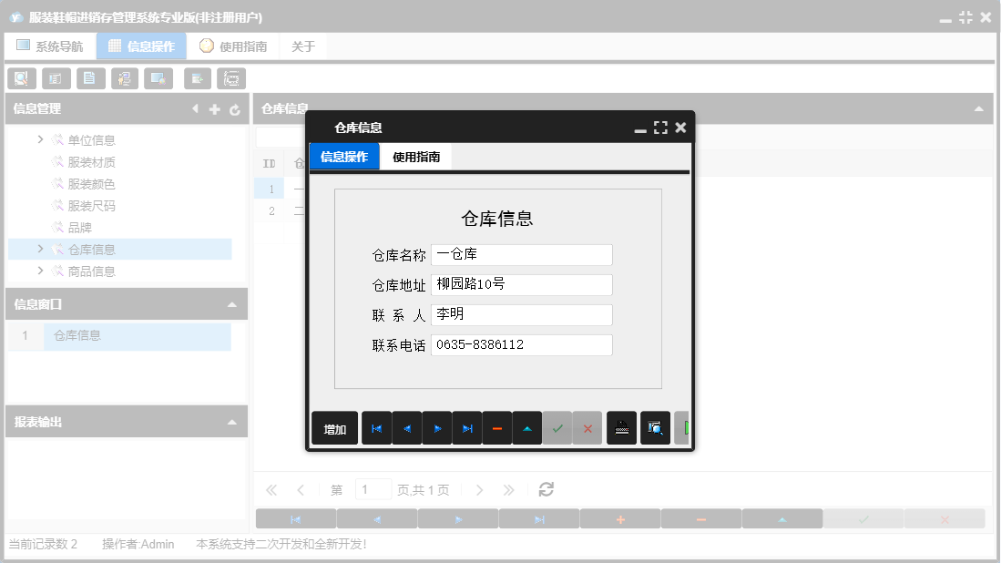Expand the 单位信息 tree node
The height and width of the screenshot is (563, 1001).
pyautogui.click(x=40, y=139)
